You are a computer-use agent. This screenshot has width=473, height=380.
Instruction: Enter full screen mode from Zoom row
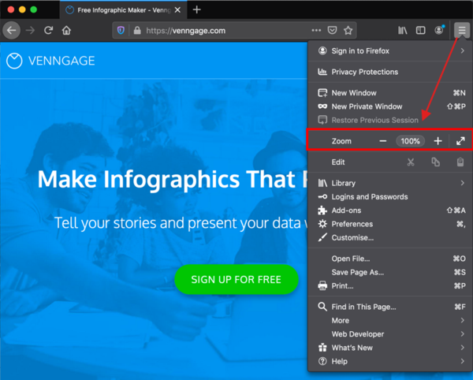point(460,141)
